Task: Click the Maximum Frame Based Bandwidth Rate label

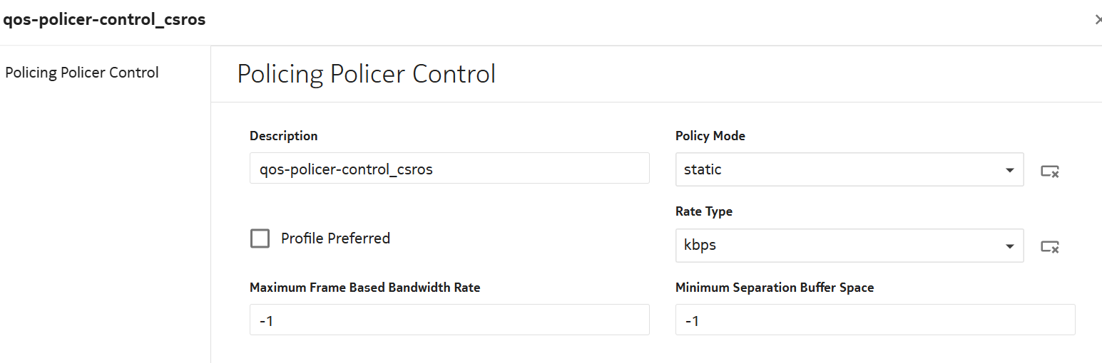Action: pyautogui.click(x=364, y=288)
